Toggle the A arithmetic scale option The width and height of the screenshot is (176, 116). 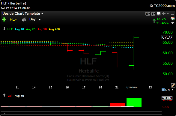163,90
